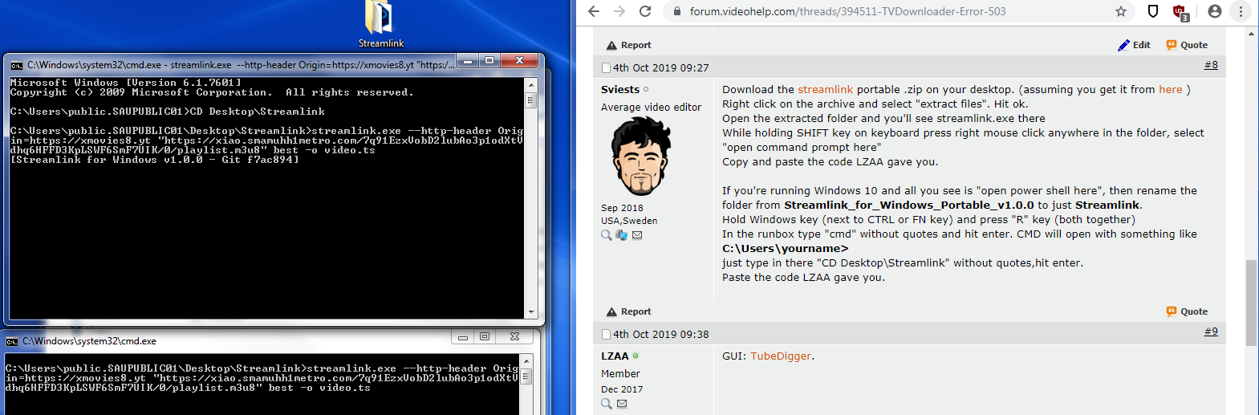Click the '4th Oct 2019 09:38' post date

coord(661,334)
